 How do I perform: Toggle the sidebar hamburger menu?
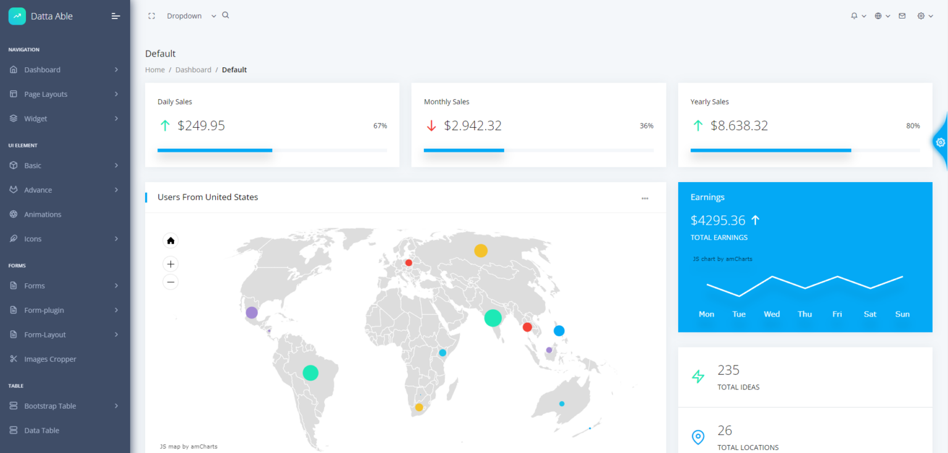[x=115, y=16]
